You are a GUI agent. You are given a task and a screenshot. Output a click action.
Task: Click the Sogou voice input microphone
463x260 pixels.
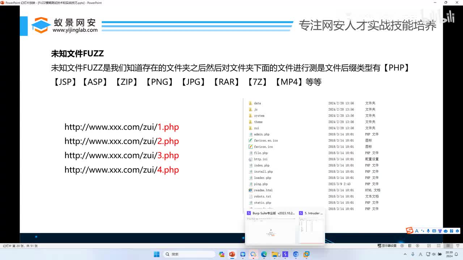428,231
